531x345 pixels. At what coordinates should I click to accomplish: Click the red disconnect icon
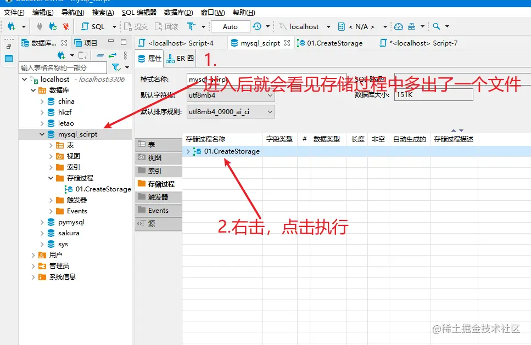66,26
